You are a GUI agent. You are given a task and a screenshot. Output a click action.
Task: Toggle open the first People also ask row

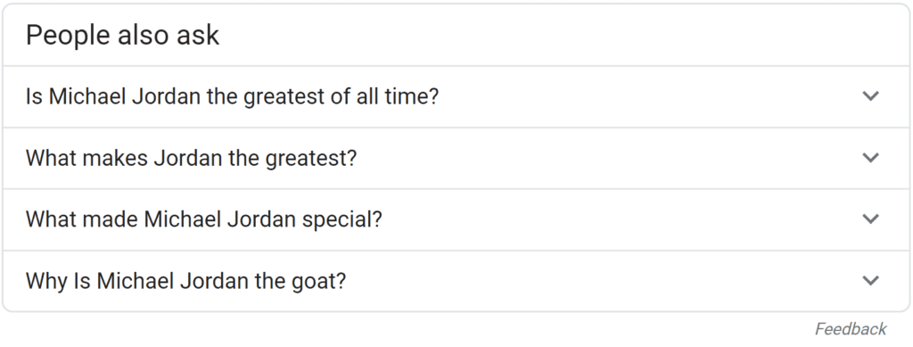click(456, 96)
